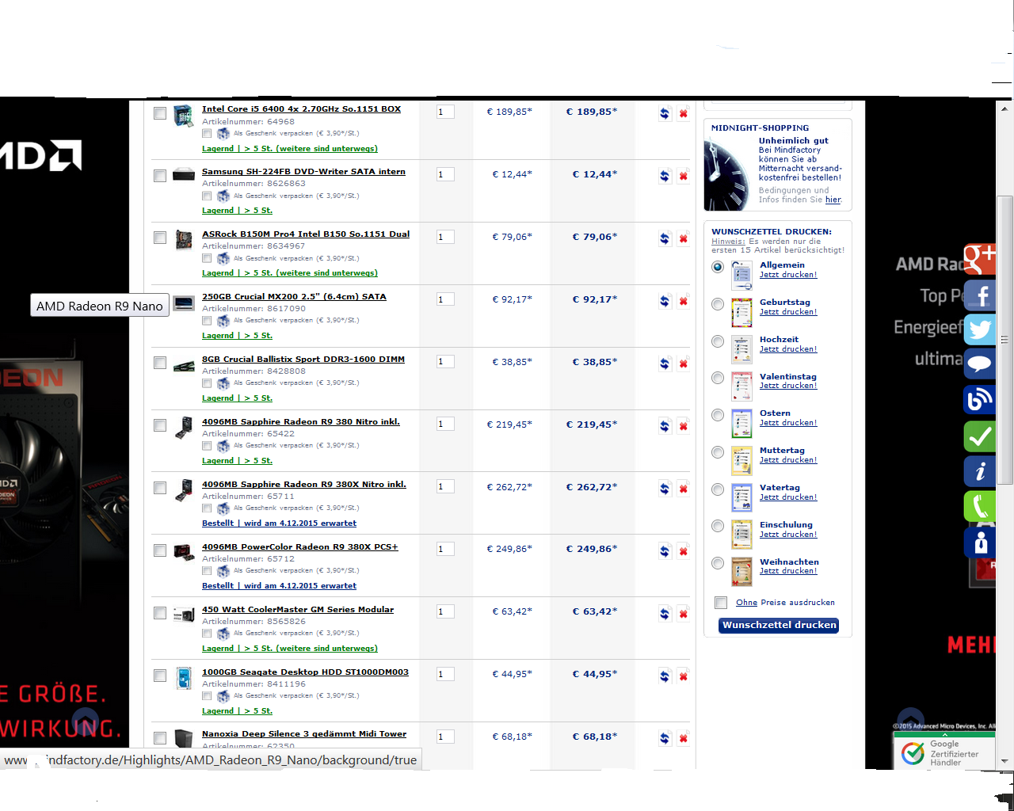Select the Vatertag radio button
Viewport: 1014px width, 811px height.
pyautogui.click(x=718, y=489)
